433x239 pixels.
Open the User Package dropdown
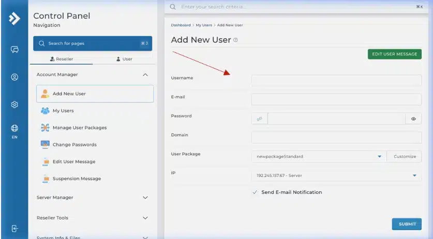pos(319,156)
